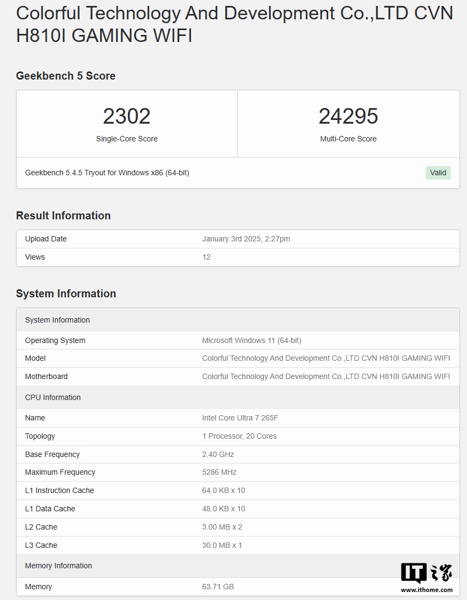The height and width of the screenshot is (600, 467).
Task: Click the Microsoft Windows 11 operating system value
Action: pyautogui.click(x=251, y=340)
